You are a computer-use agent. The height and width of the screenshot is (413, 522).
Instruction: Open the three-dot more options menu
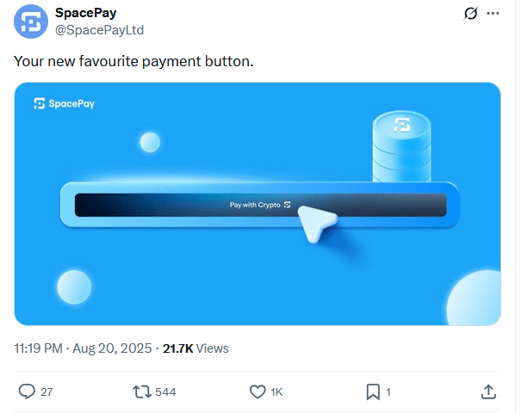493,13
